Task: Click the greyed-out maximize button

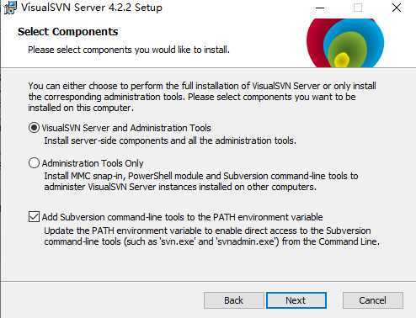Action: click(x=358, y=8)
